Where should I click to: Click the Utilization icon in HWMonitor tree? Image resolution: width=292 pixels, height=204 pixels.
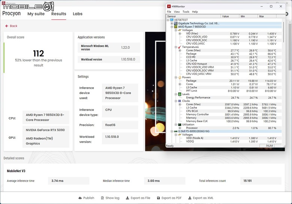click(180, 125)
